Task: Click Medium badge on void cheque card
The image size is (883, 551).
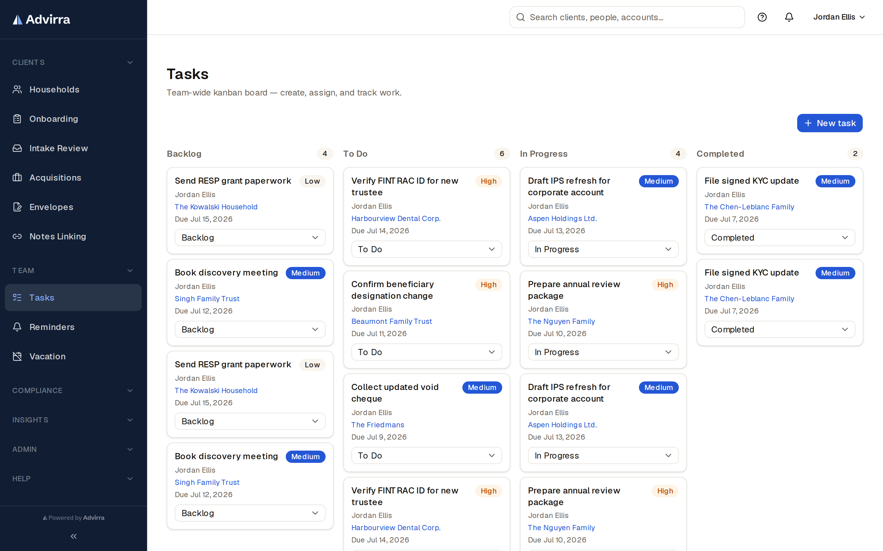Action: (482, 387)
